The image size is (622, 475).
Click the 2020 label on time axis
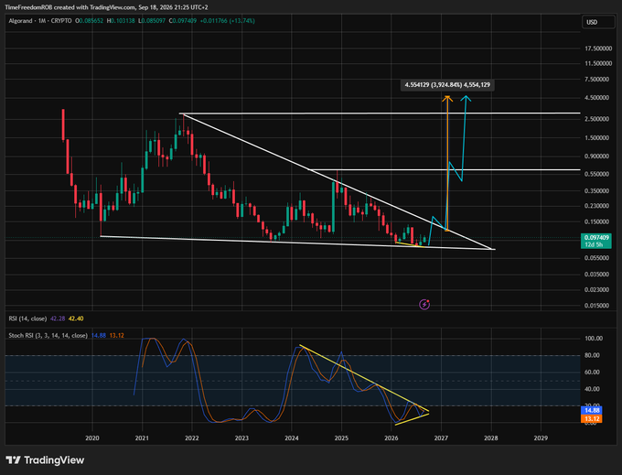point(92,438)
